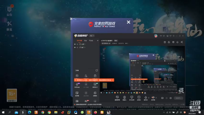This screenshot has height=115, width=204.
Task: Expand the speaker options arrow
Action: pos(156,98)
